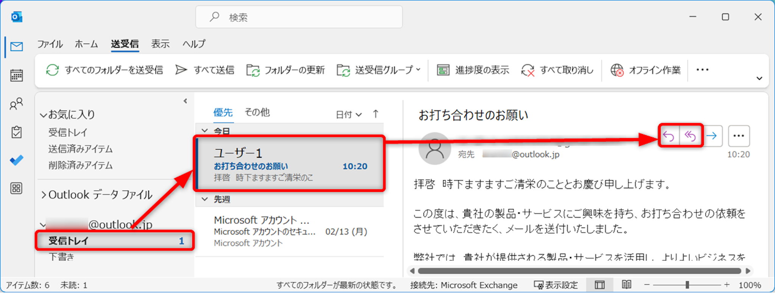Click the scrollbar left arrow
The height and width of the screenshot is (293, 775).
pyautogui.click(x=412, y=271)
